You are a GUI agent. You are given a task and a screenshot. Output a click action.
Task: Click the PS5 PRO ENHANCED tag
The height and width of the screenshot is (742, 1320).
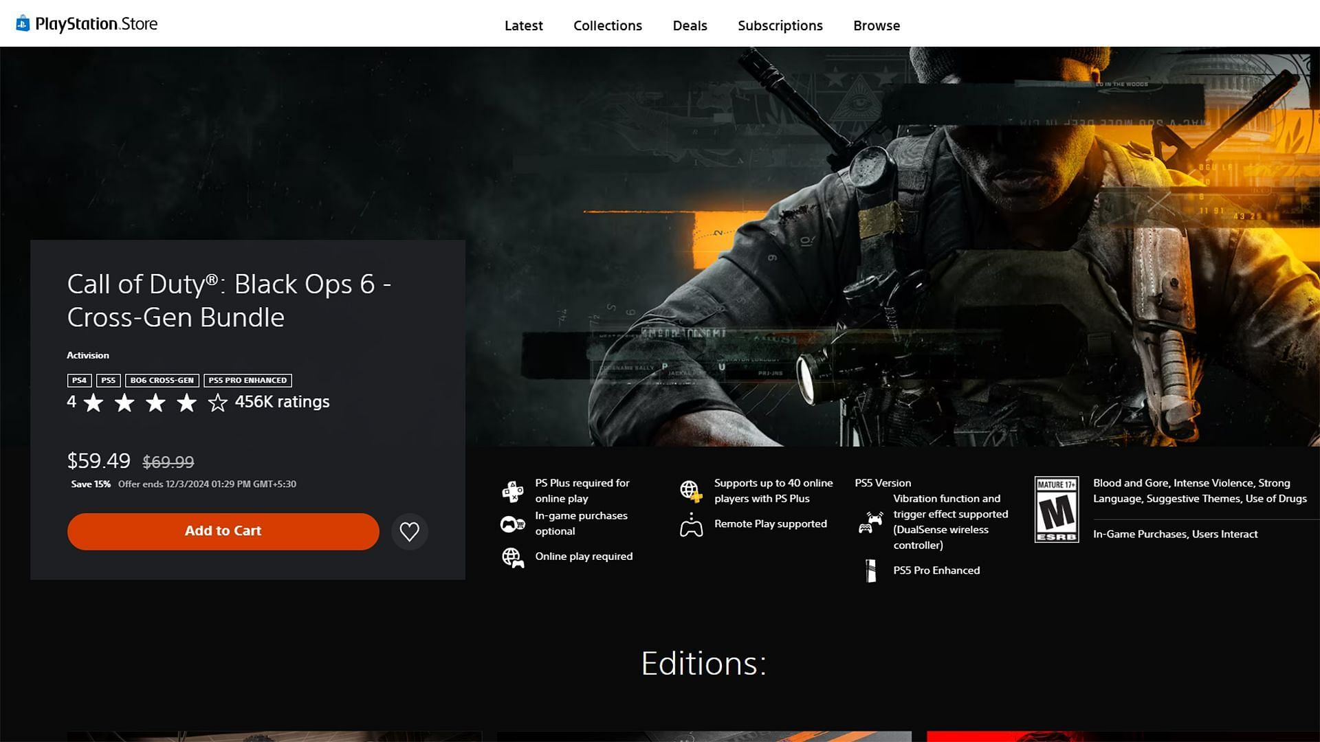(247, 381)
